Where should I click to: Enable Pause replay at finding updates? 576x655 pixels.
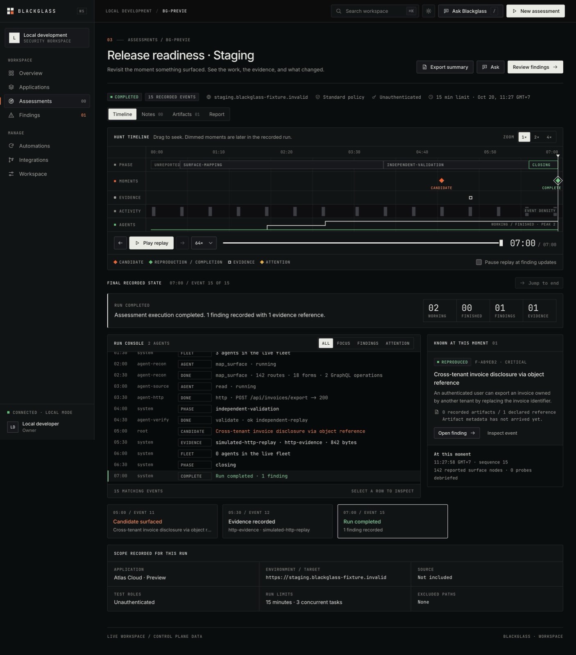click(478, 262)
